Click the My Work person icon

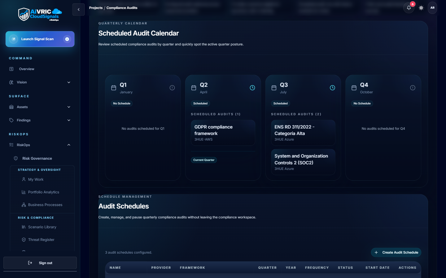coord(24,179)
